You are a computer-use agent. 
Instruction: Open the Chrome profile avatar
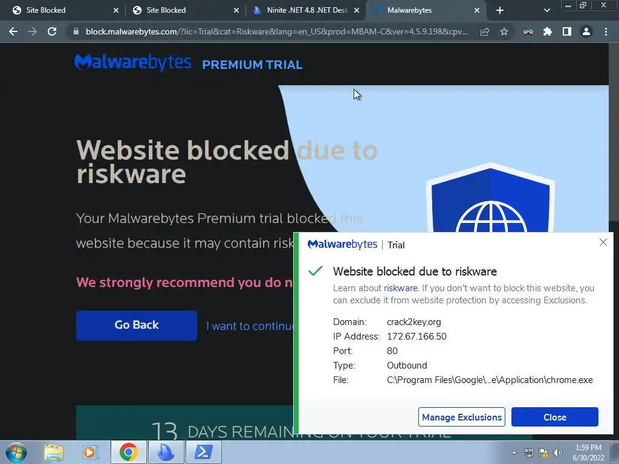[586, 31]
